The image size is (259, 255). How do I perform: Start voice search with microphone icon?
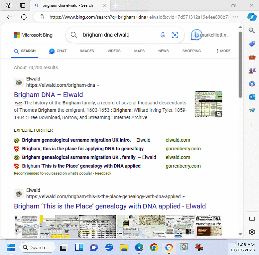coord(163,35)
